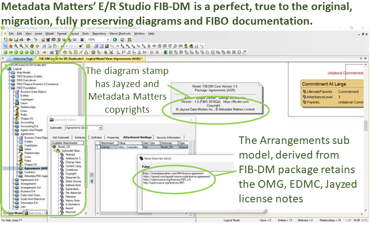
Task: Select the Change Note attachment
Action: (73, 162)
